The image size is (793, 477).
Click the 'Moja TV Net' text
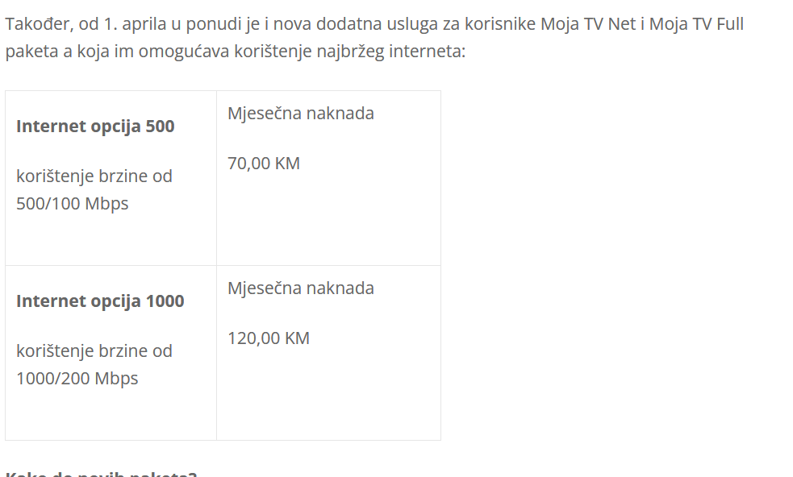coord(588,23)
